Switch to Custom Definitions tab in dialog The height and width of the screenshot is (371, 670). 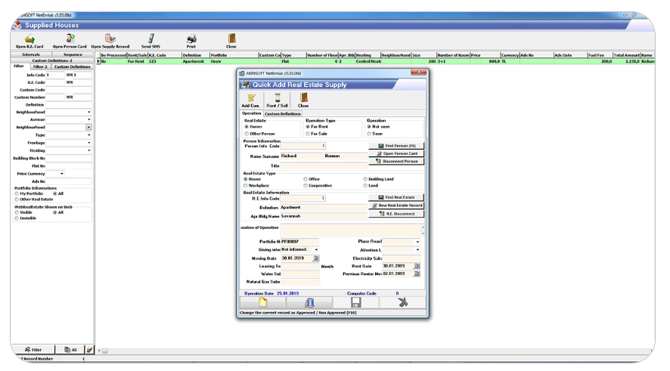[283, 114]
